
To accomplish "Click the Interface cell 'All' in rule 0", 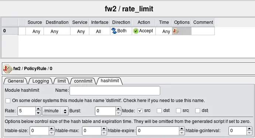I will [100, 31].
